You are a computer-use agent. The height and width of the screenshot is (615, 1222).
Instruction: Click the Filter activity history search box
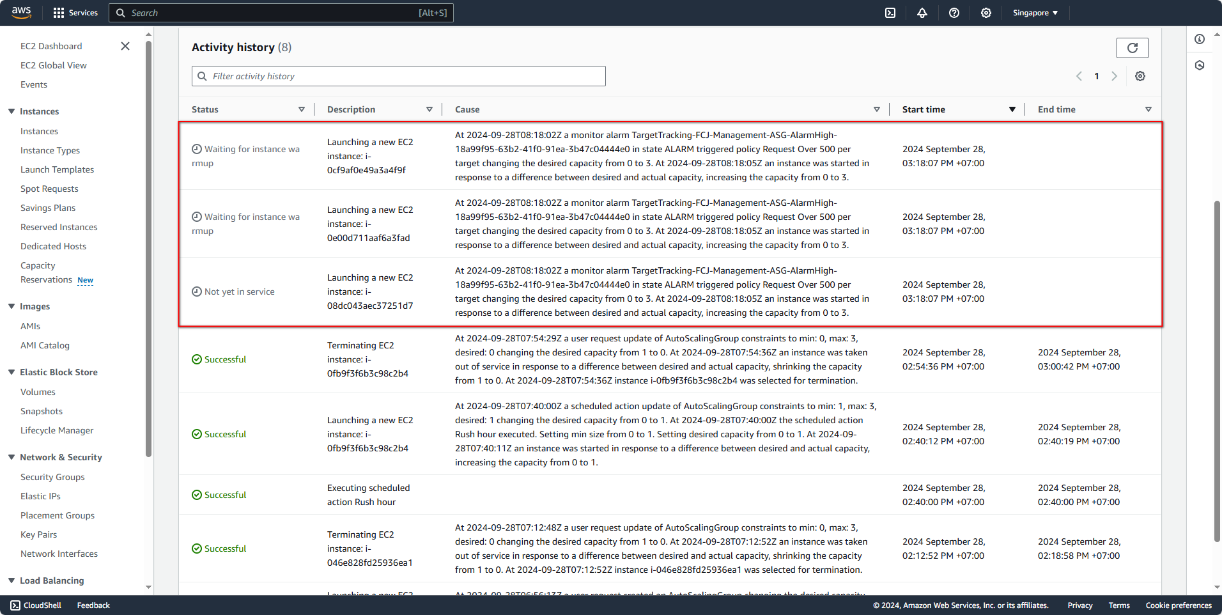click(398, 75)
